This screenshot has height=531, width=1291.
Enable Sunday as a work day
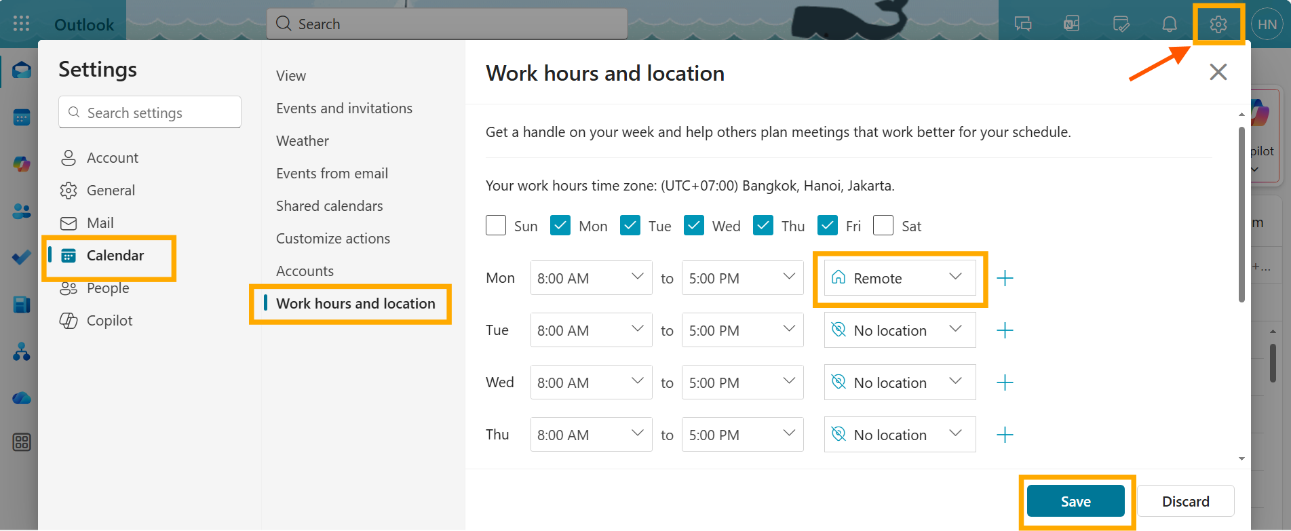coord(496,225)
